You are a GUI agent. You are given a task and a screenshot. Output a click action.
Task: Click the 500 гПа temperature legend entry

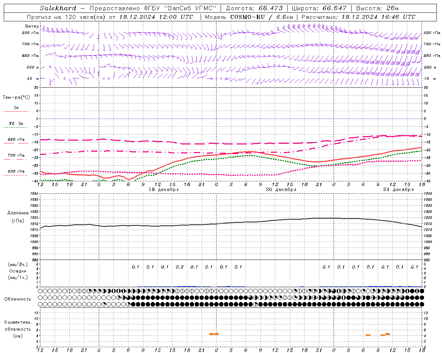tap(16, 171)
